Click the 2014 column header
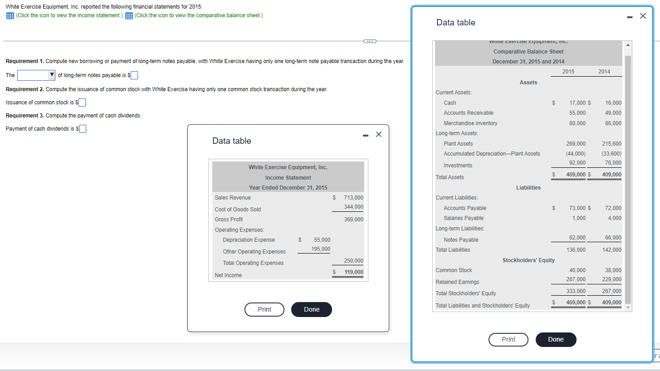Viewport: 660px width, 371px height. pyautogui.click(x=604, y=72)
